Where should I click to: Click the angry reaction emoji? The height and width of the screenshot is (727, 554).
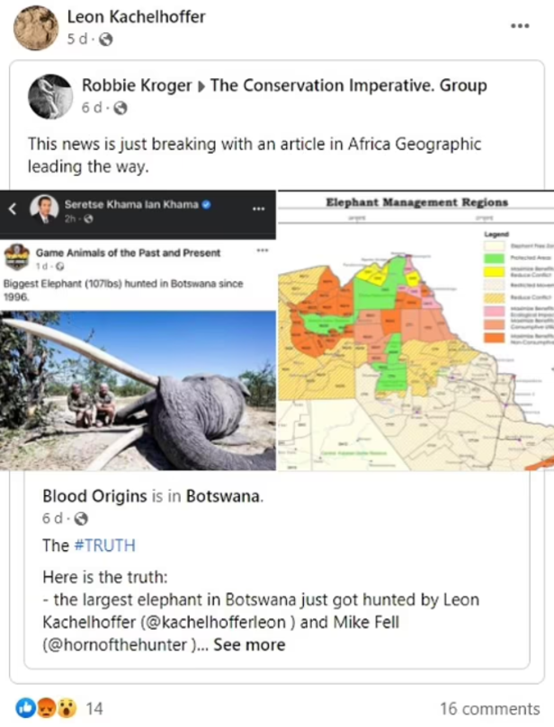click(47, 708)
